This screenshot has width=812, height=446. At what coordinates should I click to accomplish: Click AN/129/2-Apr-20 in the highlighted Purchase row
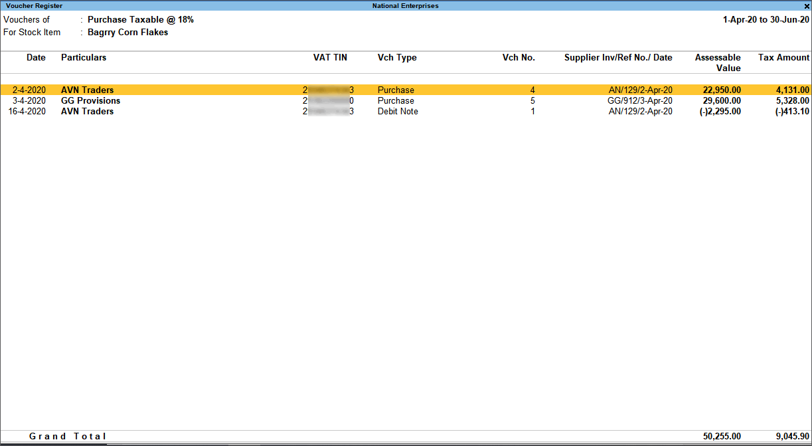641,90
